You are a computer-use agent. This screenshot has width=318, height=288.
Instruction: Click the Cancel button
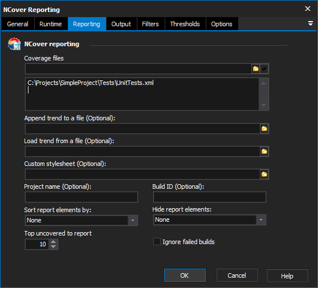[x=237, y=275]
